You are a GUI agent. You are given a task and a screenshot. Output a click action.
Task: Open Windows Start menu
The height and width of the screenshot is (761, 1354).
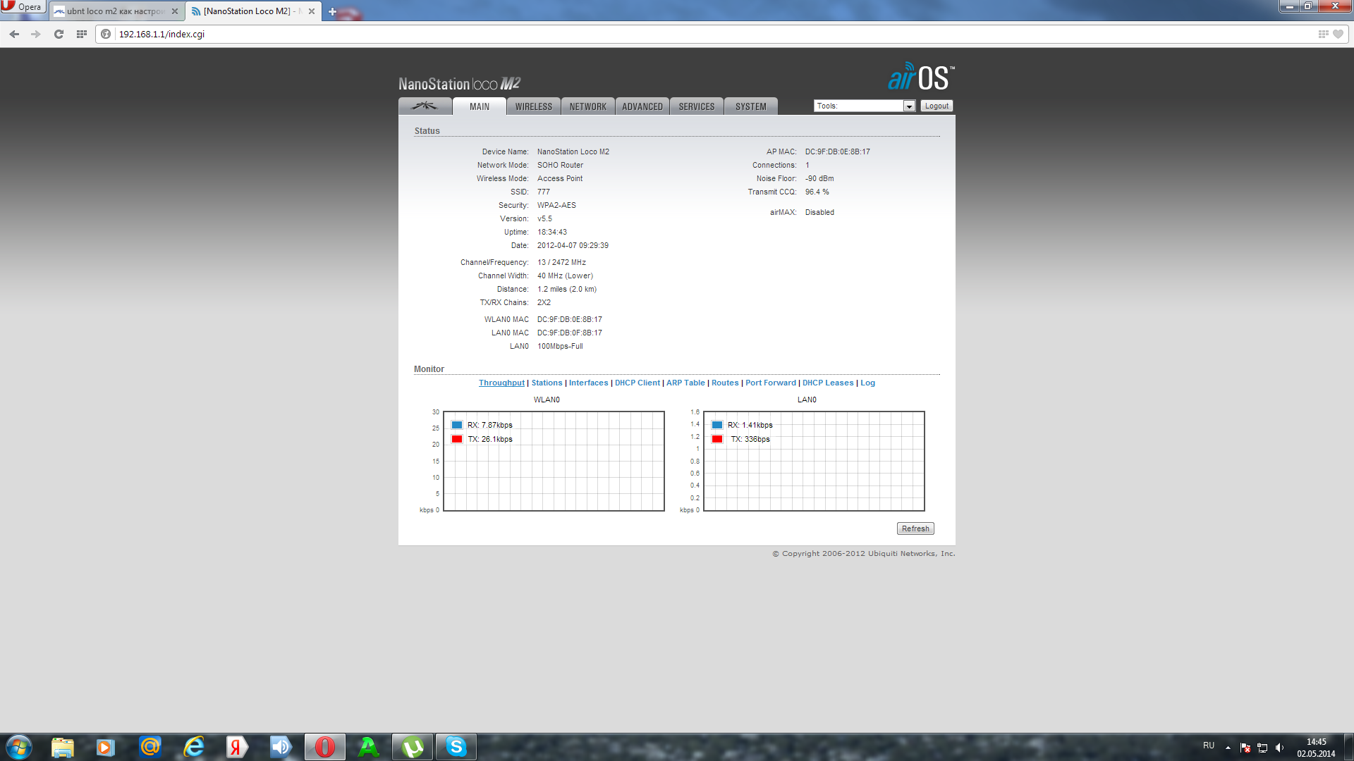tap(19, 747)
